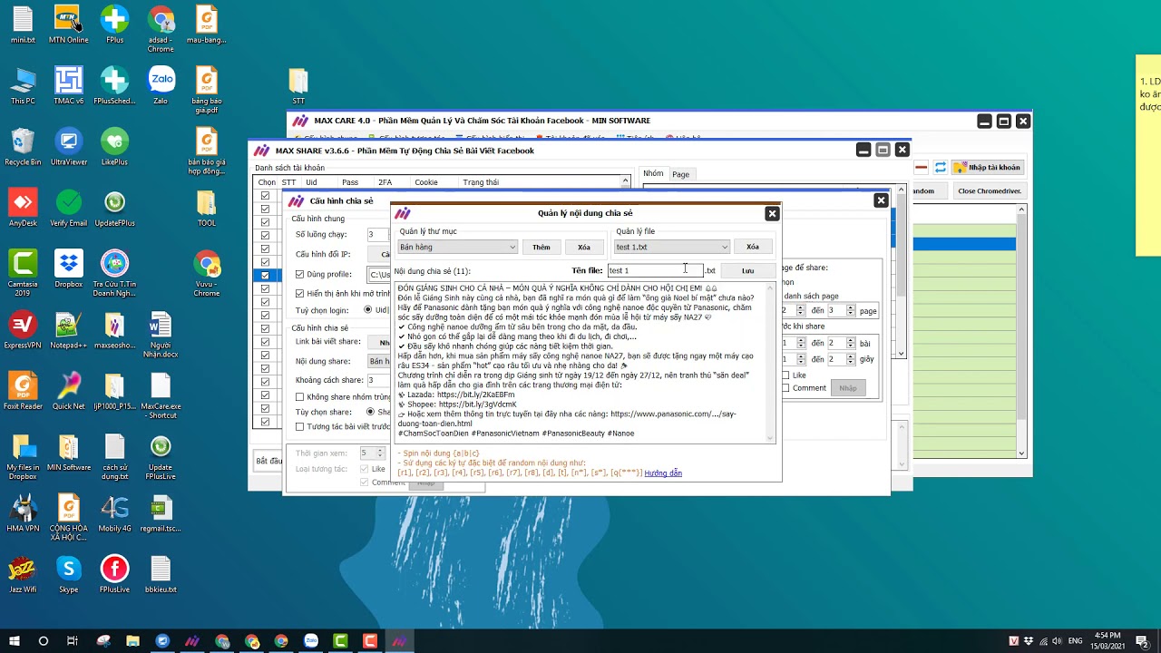Open the Zalo desktop icon
The image size is (1161, 653).
point(161,84)
